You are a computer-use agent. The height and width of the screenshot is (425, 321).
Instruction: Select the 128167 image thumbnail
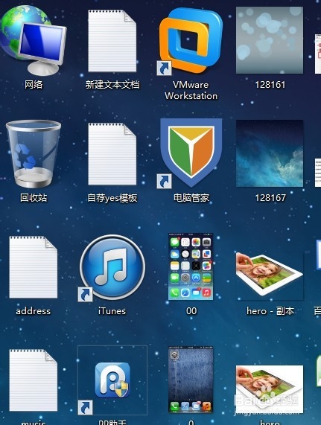(270, 153)
